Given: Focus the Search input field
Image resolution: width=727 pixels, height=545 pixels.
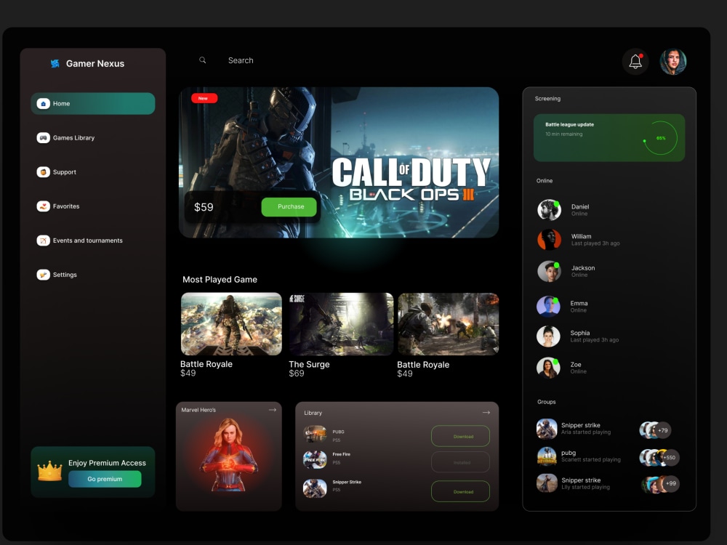Looking at the screenshot, I should pos(241,60).
